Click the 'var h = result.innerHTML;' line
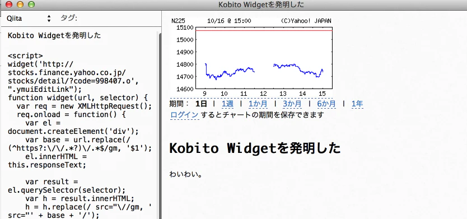The height and width of the screenshot is (219, 467). tap(80, 198)
